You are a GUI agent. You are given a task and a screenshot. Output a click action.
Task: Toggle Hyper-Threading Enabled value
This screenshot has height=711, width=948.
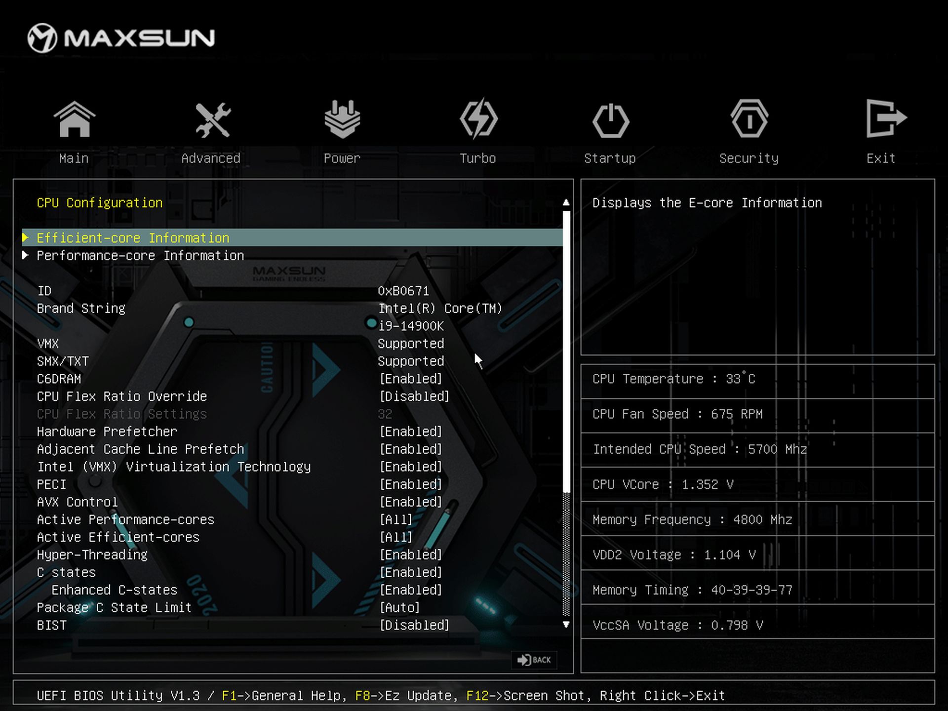tap(411, 555)
